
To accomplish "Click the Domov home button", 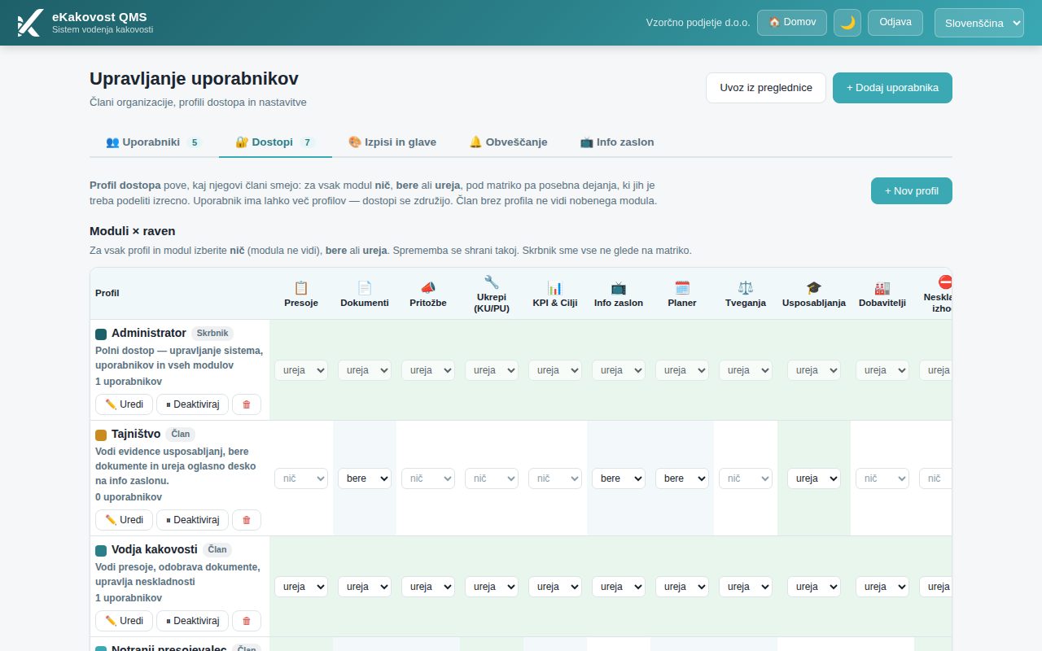I will 792,23.
